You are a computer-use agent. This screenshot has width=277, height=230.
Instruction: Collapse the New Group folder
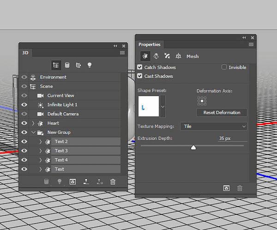[33, 132]
